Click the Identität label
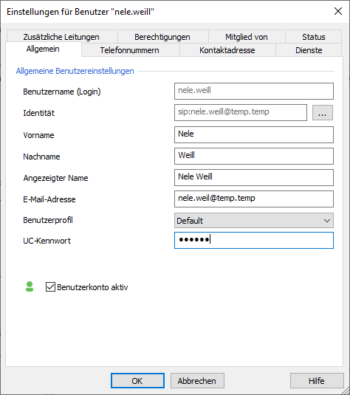 [x=39, y=113]
